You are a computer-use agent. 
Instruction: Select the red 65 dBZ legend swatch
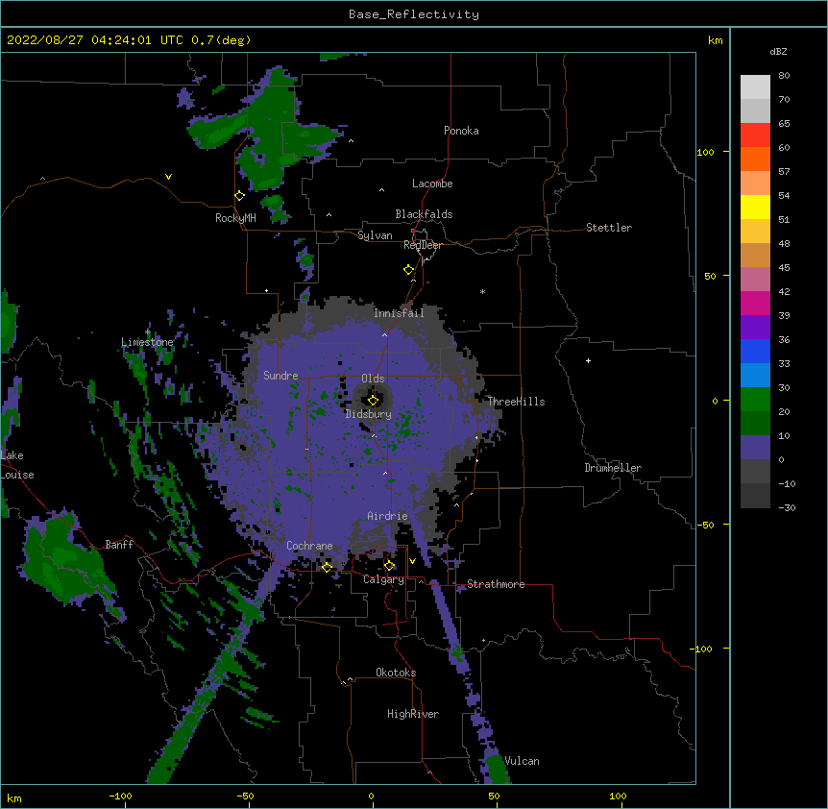click(x=755, y=135)
